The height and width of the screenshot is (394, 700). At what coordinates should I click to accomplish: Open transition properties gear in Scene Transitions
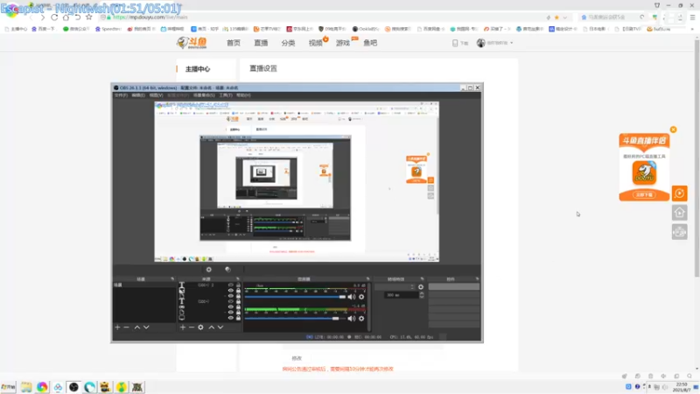(x=421, y=287)
